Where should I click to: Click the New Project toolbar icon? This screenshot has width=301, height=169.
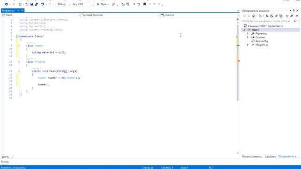tap(20, 4)
